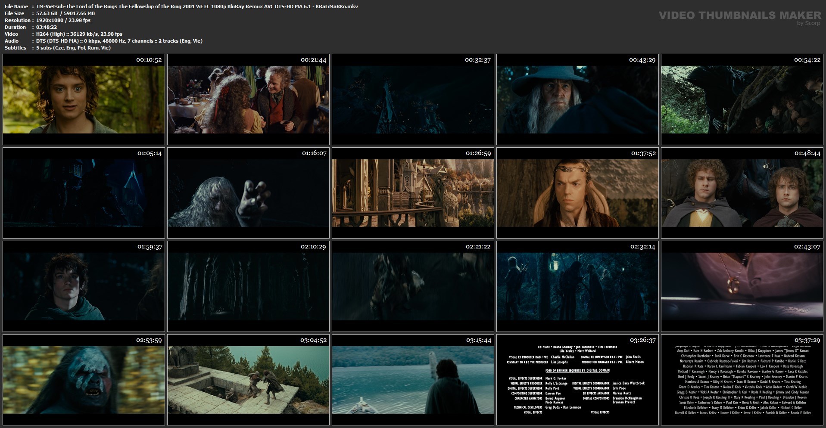Open the dark frame at 01:05:14
Image resolution: width=826 pixels, height=428 pixels.
point(84,193)
